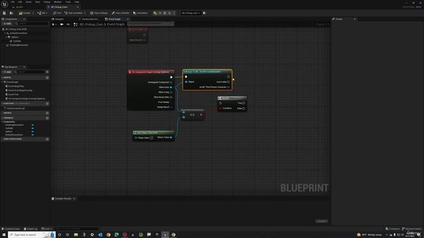This screenshot has width=424, height=238.
Task: Click the Branch node True pin
Action: point(244,103)
